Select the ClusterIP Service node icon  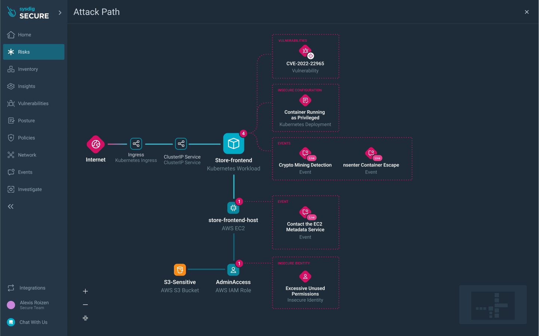pos(181,144)
